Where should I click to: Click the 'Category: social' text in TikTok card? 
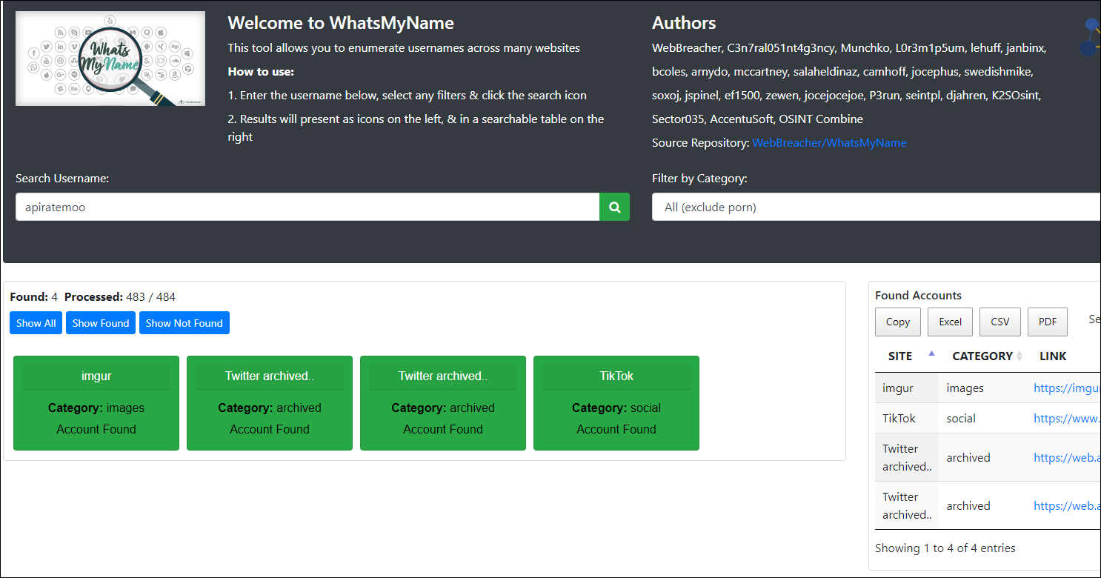616,408
